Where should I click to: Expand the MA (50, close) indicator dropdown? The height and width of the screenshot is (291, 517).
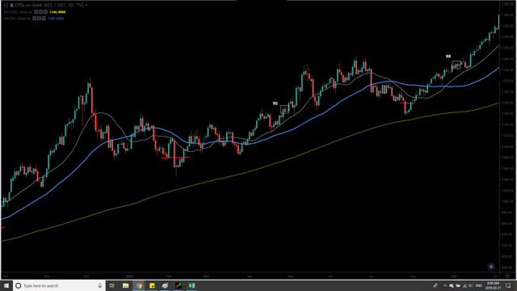click(x=29, y=19)
